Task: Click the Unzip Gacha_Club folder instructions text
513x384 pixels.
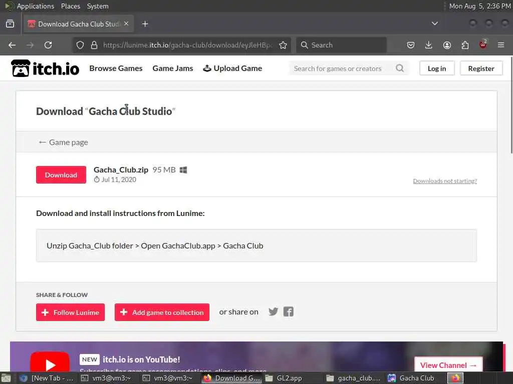Action: pos(155,245)
